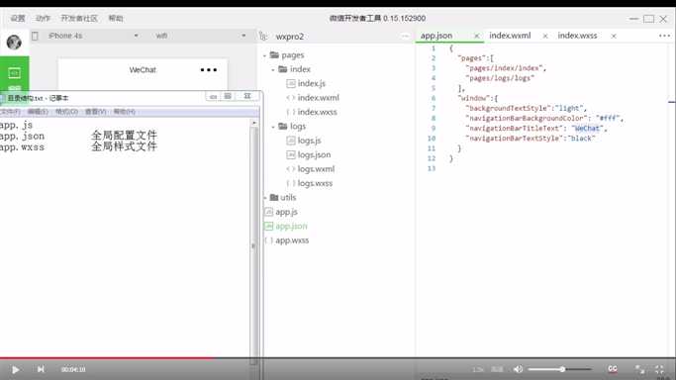Switch to the index.wxss tab
The height and width of the screenshot is (380, 676).
pos(577,36)
